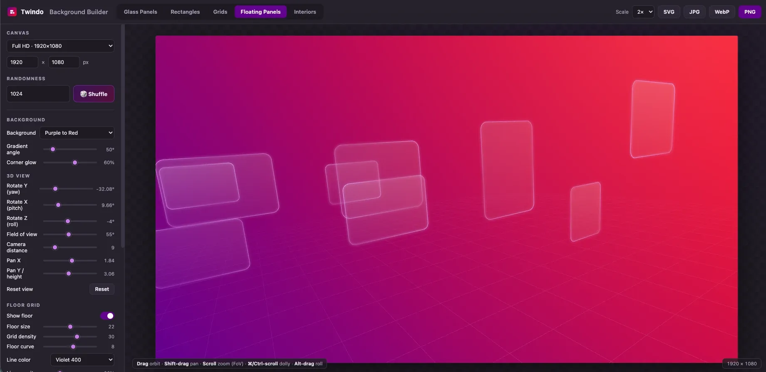Click the canvas width field 1920

coord(22,62)
